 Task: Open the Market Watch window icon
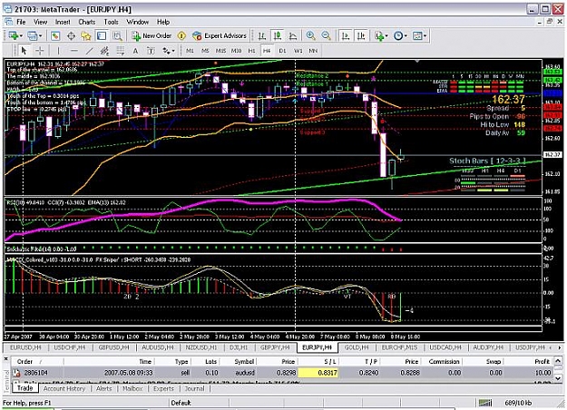click(55, 35)
